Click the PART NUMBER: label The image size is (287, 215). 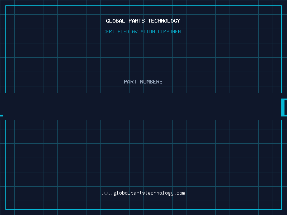[143, 82]
